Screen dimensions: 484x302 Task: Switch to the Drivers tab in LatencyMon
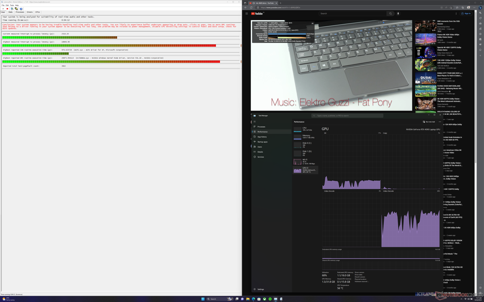coord(29,12)
